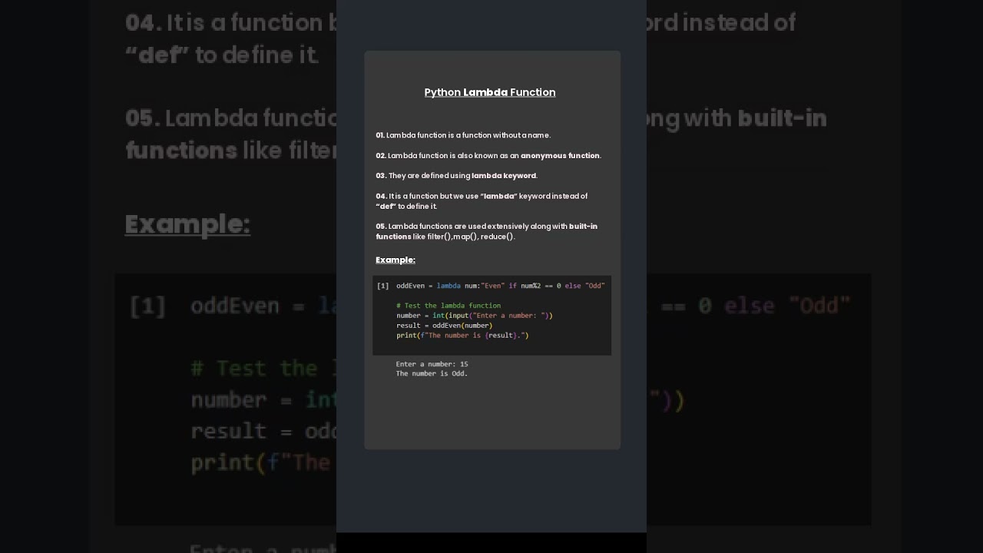Viewport: 983px width, 553px height.
Task: Click the "result = oddEven(number)" line in the card
Action: pyautogui.click(x=445, y=326)
